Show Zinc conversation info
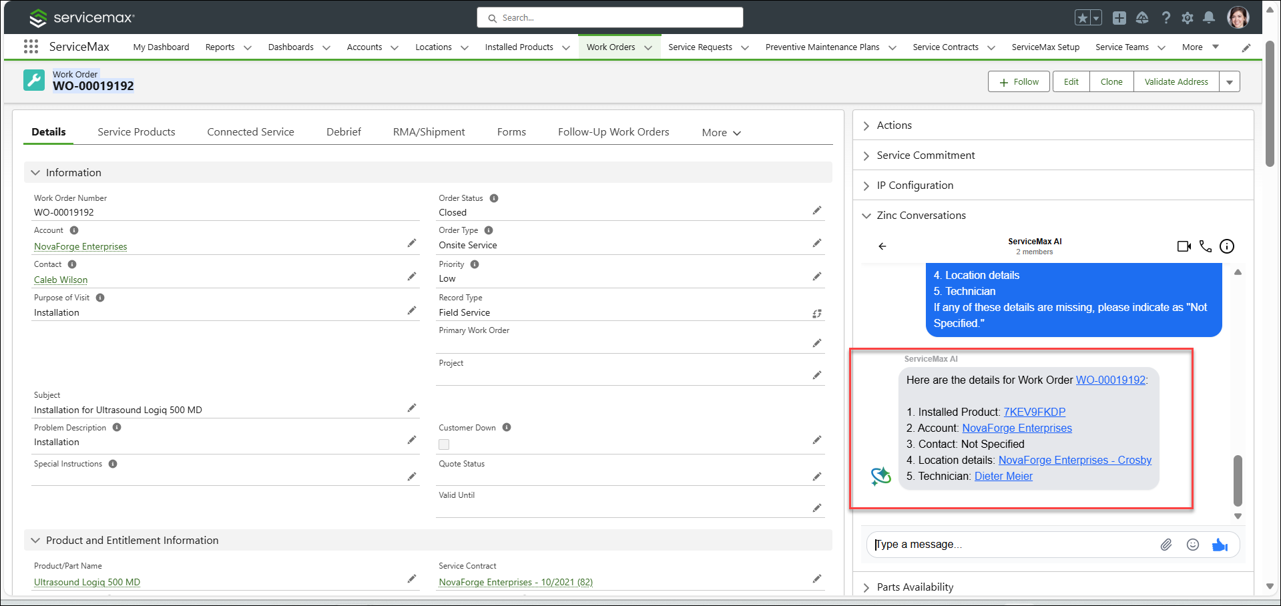1281x606 pixels. tap(1227, 246)
